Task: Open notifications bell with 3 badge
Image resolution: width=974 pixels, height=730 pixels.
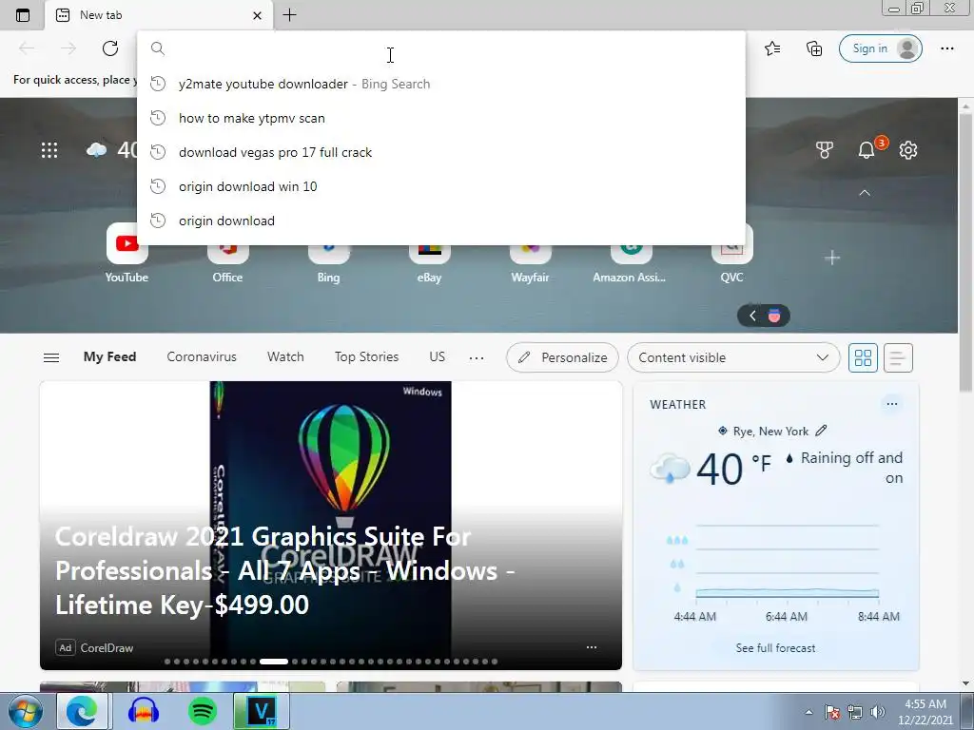Action: click(867, 149)
